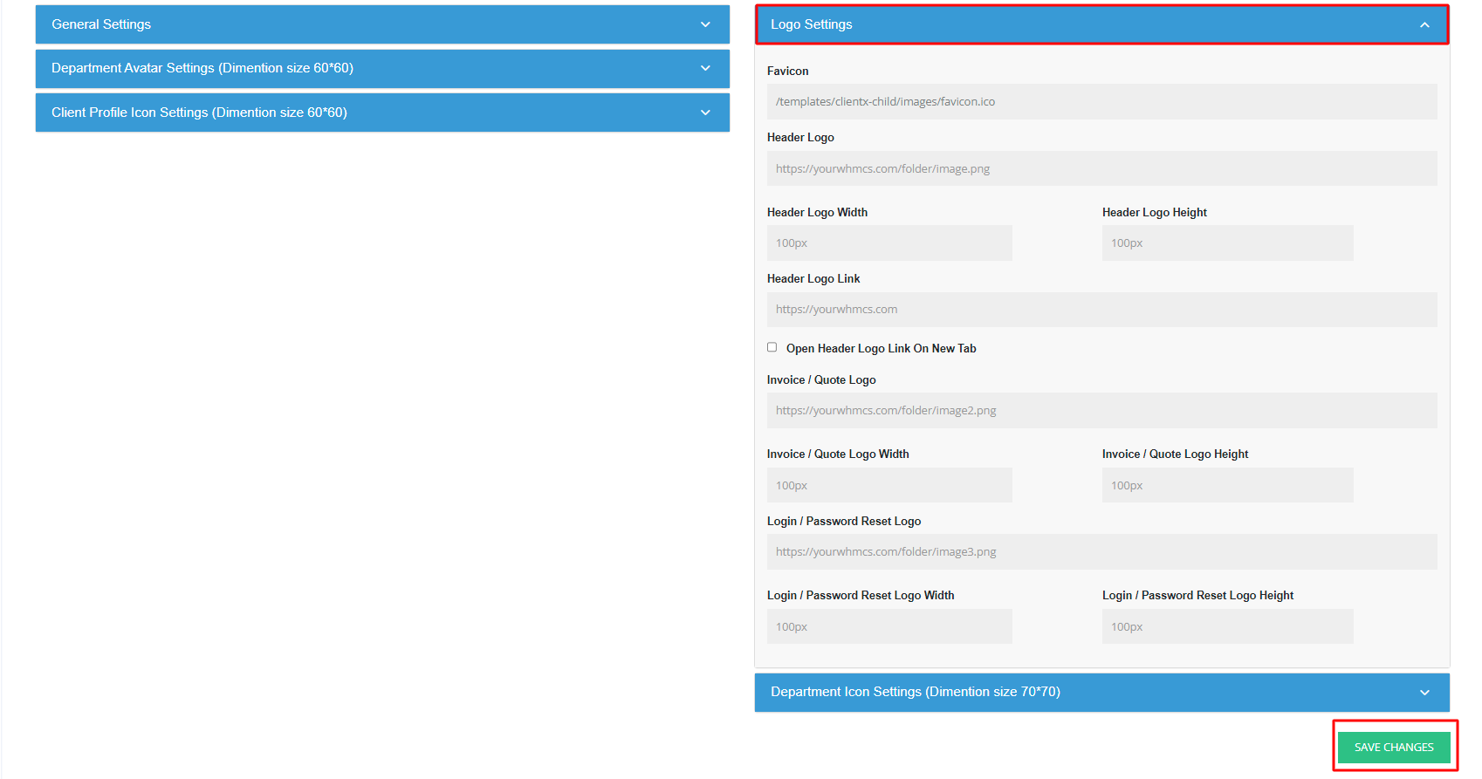This screenshot has width=1482, height=779.
Task: Focus Login / Password Reset Logo Height field
Action: [x=1226, y=627]
